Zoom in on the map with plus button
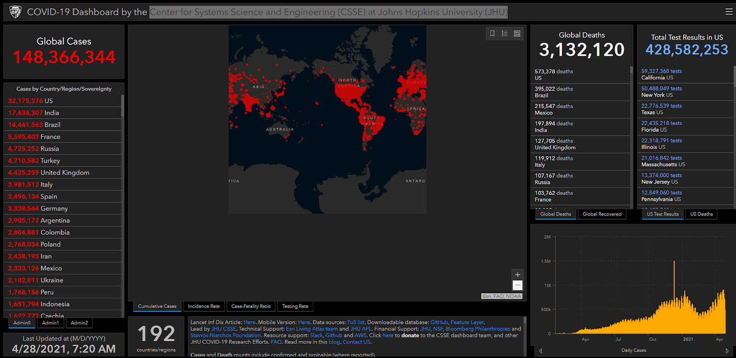 coord(517,275)
